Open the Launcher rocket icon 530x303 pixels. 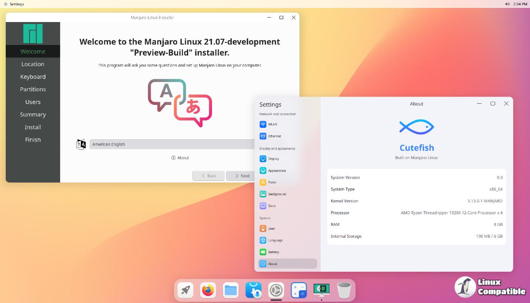185,290
